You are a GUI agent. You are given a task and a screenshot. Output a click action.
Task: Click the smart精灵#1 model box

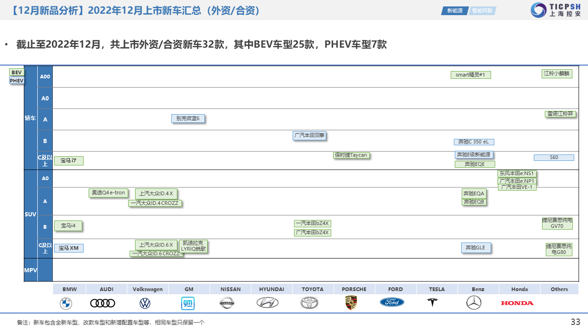(470, 75)
